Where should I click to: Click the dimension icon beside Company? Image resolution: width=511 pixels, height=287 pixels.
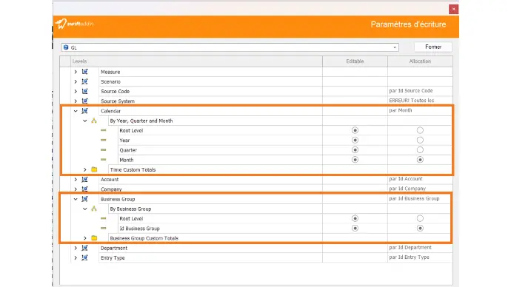(84, 189)
